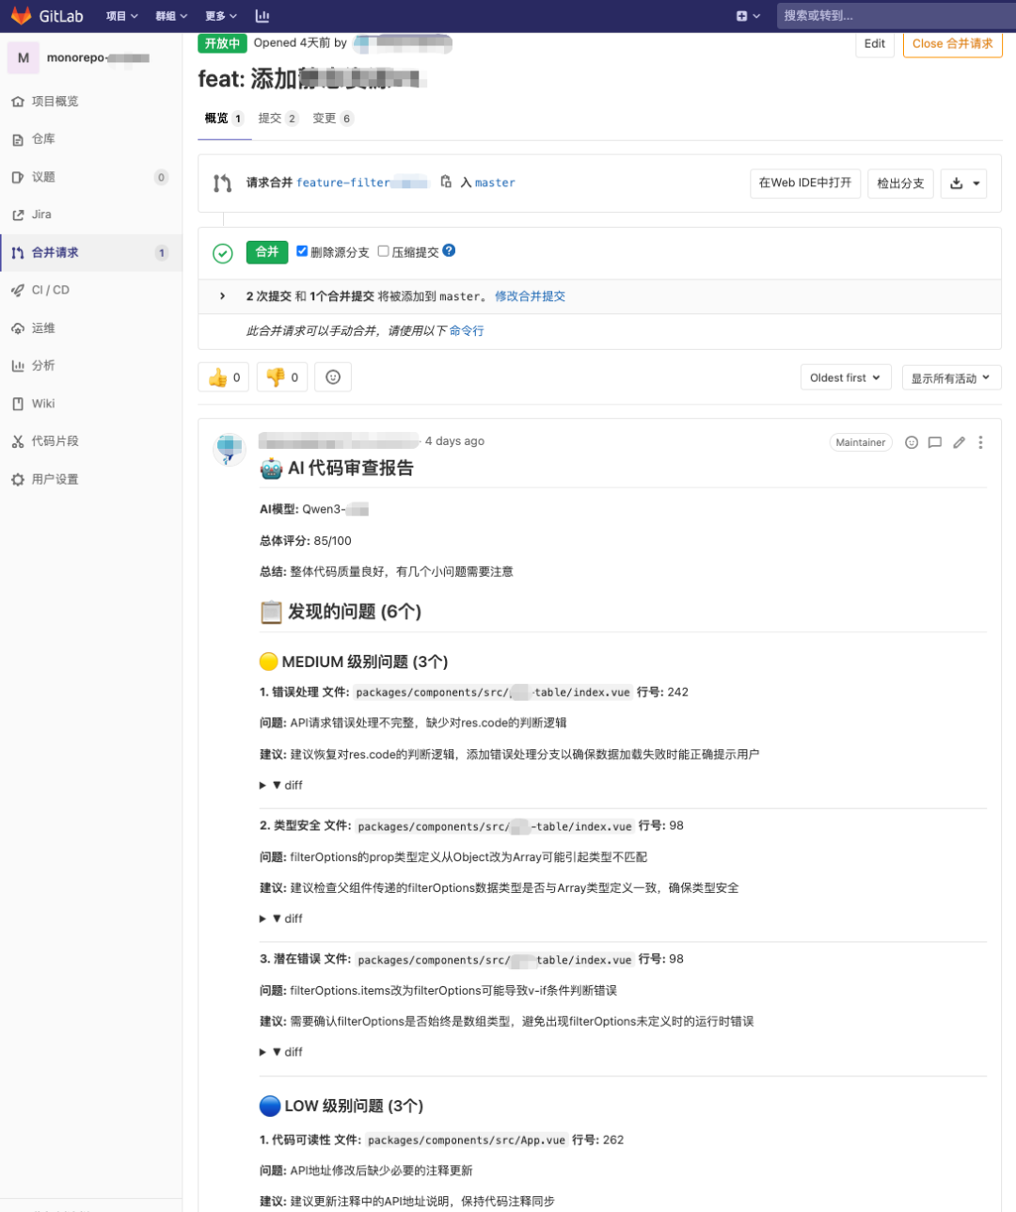1016x1212 pixels.
Task: Enable the 压缩提交 checkbox
Action: [385, 249]
